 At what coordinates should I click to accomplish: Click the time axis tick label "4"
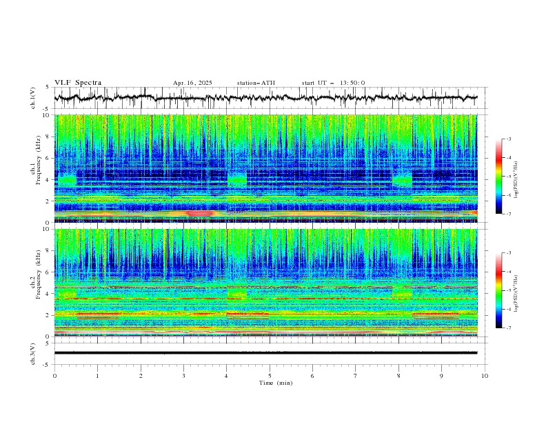[x=227, y=376]
